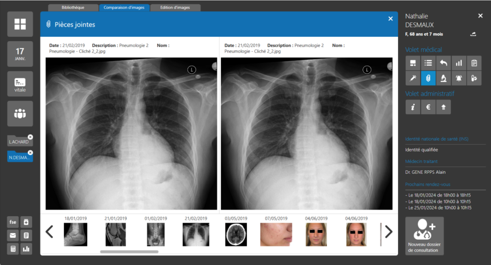Show previous thumbnails with left arrow
The width and height of the screenshot is (491, 265).
click(49, 232)
